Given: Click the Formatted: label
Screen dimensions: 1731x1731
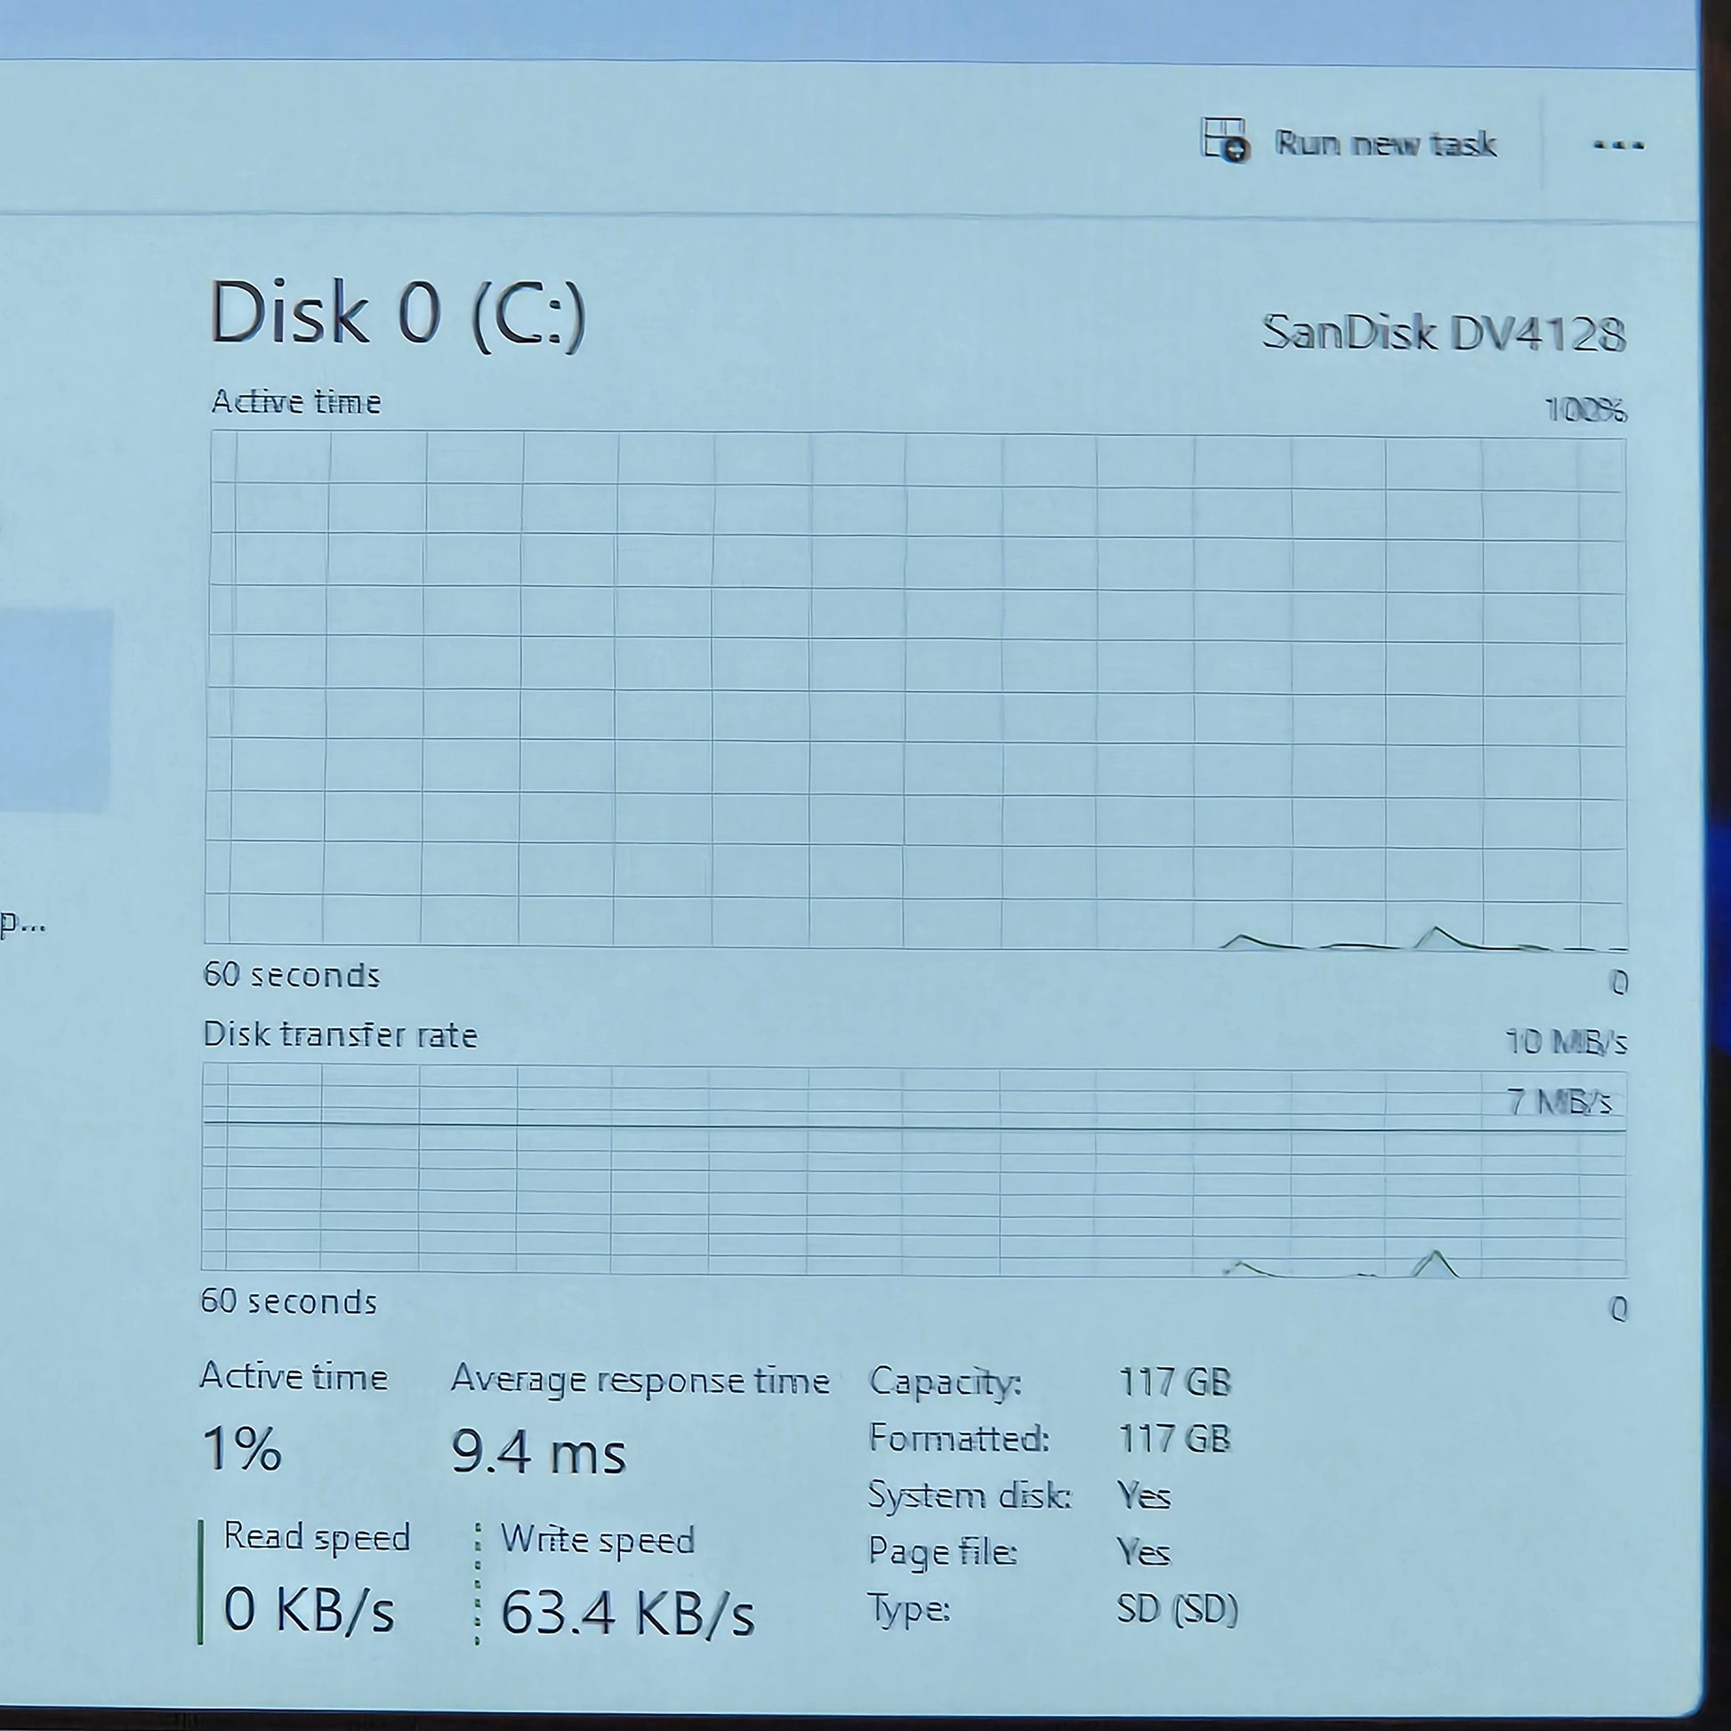Looking at the screenshot, I should (959, 1439).
